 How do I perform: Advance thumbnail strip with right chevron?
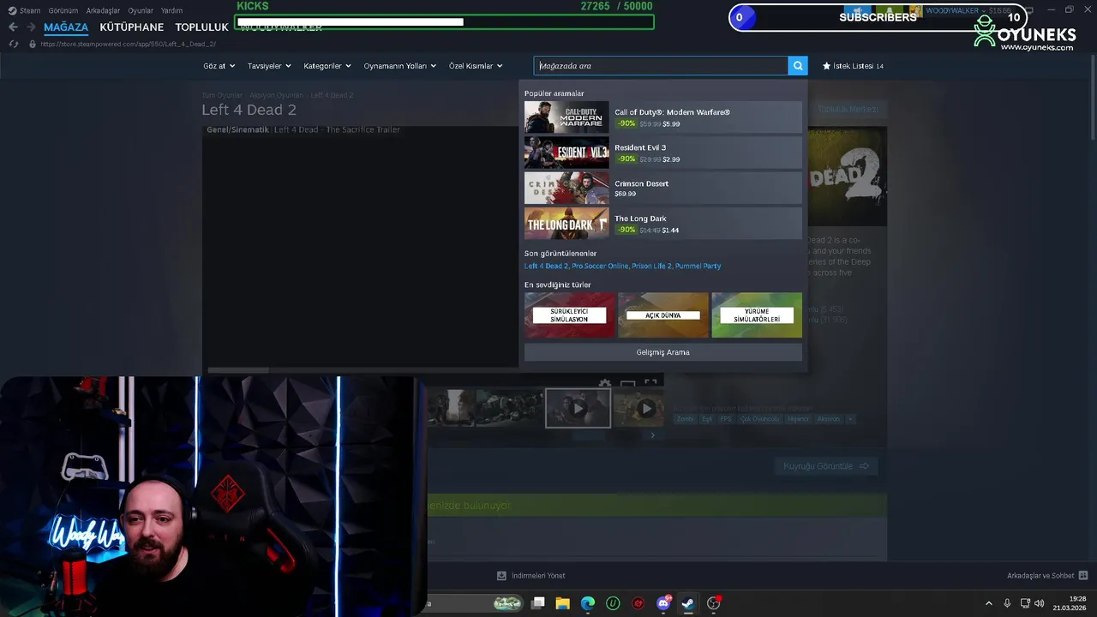click(x=652, y=435)
